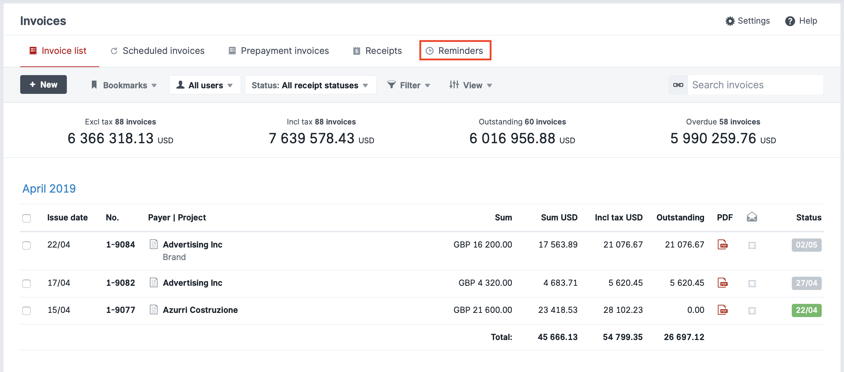
Task: Open the Status: All receipt statuses dropdown
Action: pos(310,85)
